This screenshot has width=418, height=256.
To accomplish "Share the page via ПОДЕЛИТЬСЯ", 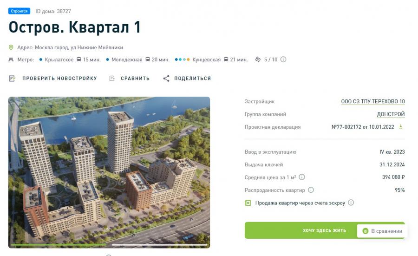I will [x=187, y=79].
